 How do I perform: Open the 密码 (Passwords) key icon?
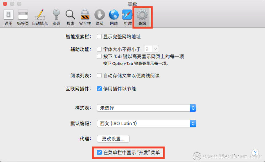click(56, 14)
